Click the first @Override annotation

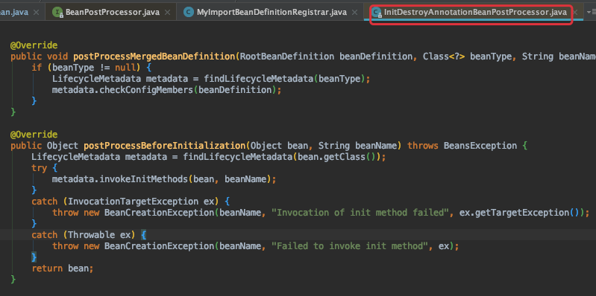[x=34, y=45]
